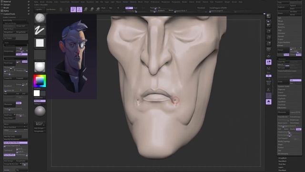
Task: Expand the DynaMesh section in right panel
Action: (x=282, y=102)
